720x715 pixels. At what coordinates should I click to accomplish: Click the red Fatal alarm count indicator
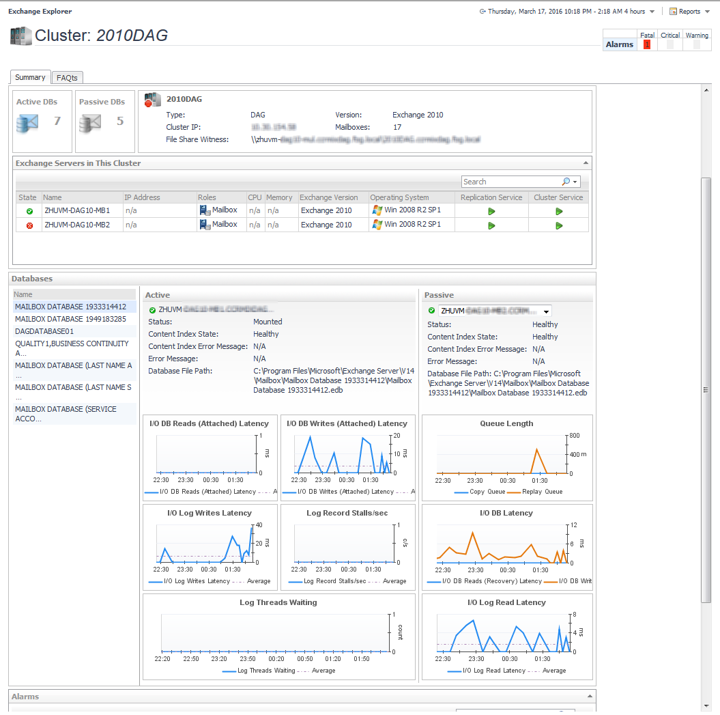coord(647,44)
